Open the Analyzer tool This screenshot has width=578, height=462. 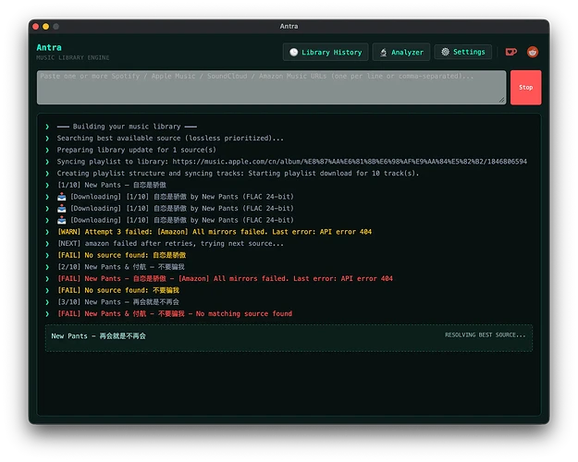pos(401,53)
